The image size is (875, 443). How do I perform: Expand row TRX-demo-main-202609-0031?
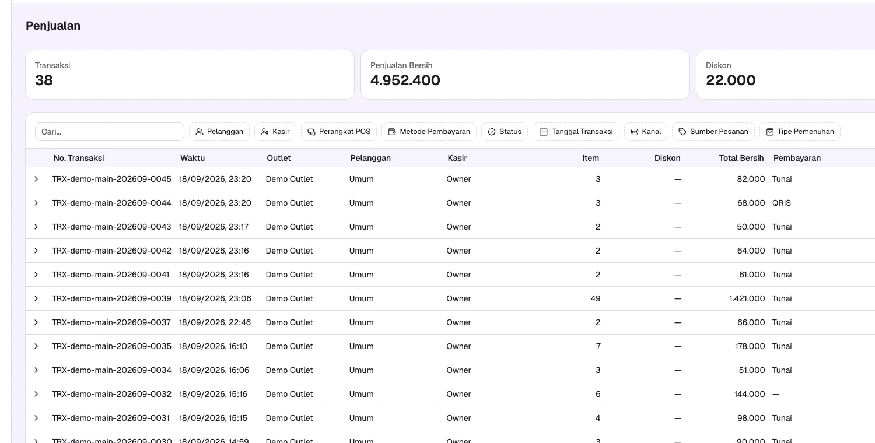click(36, 418)
